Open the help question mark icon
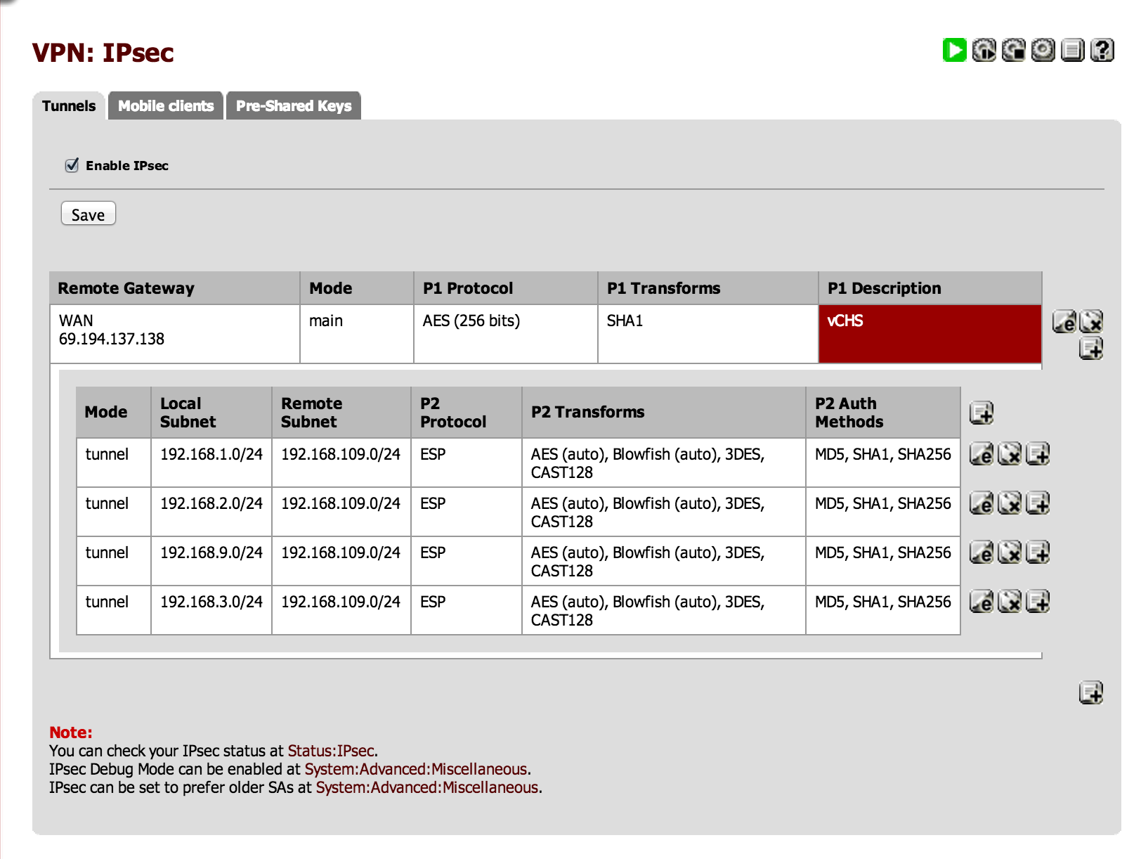This screenshot has width=1141, height=859. point(1102,51)
